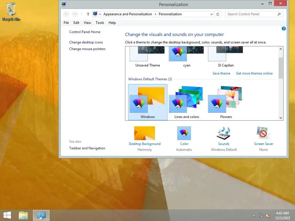Select the Windows default theme
The width and height of the screenshot is (295, 221).
(x=148, y=102)
